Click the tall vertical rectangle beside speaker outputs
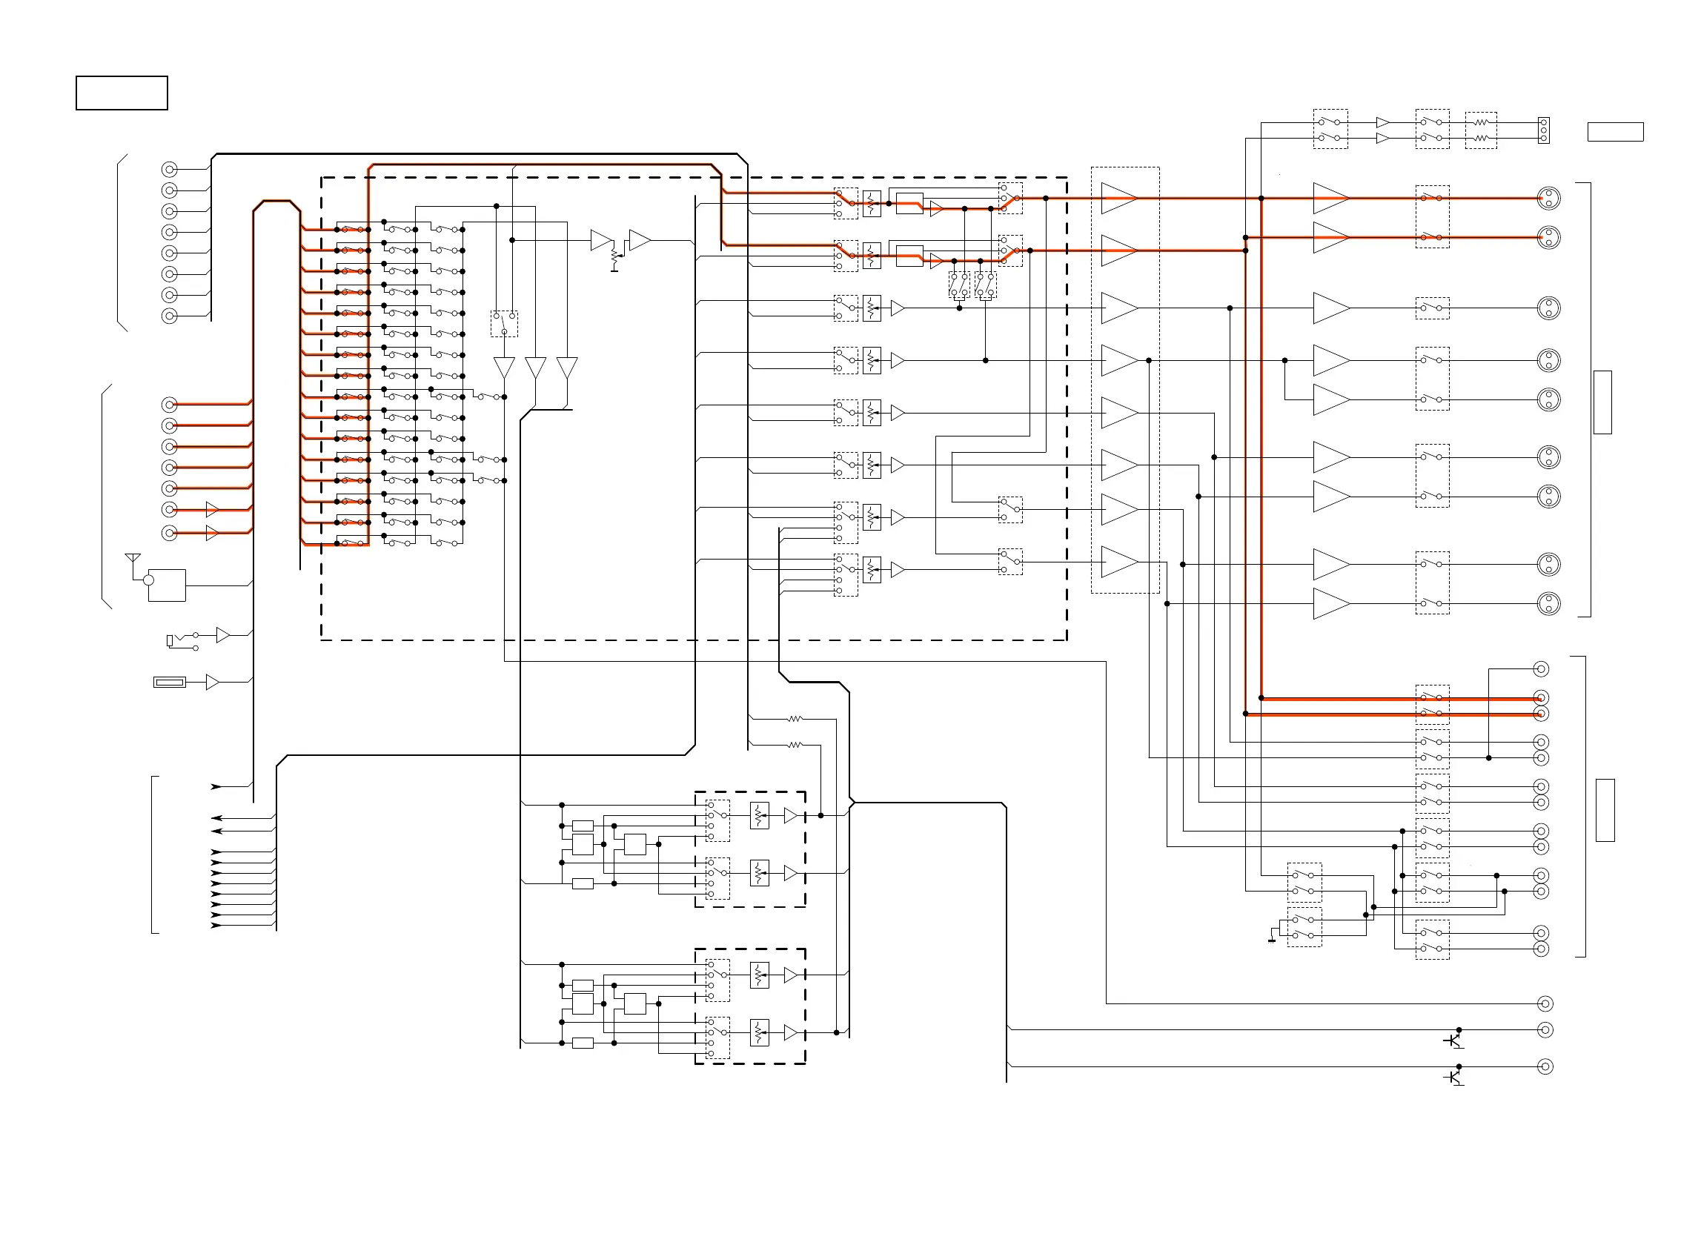This screenshot has width=1681, height=1248. click(1602, 402)
